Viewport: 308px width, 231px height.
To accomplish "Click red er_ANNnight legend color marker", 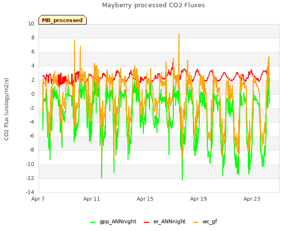I will [146, 222].
